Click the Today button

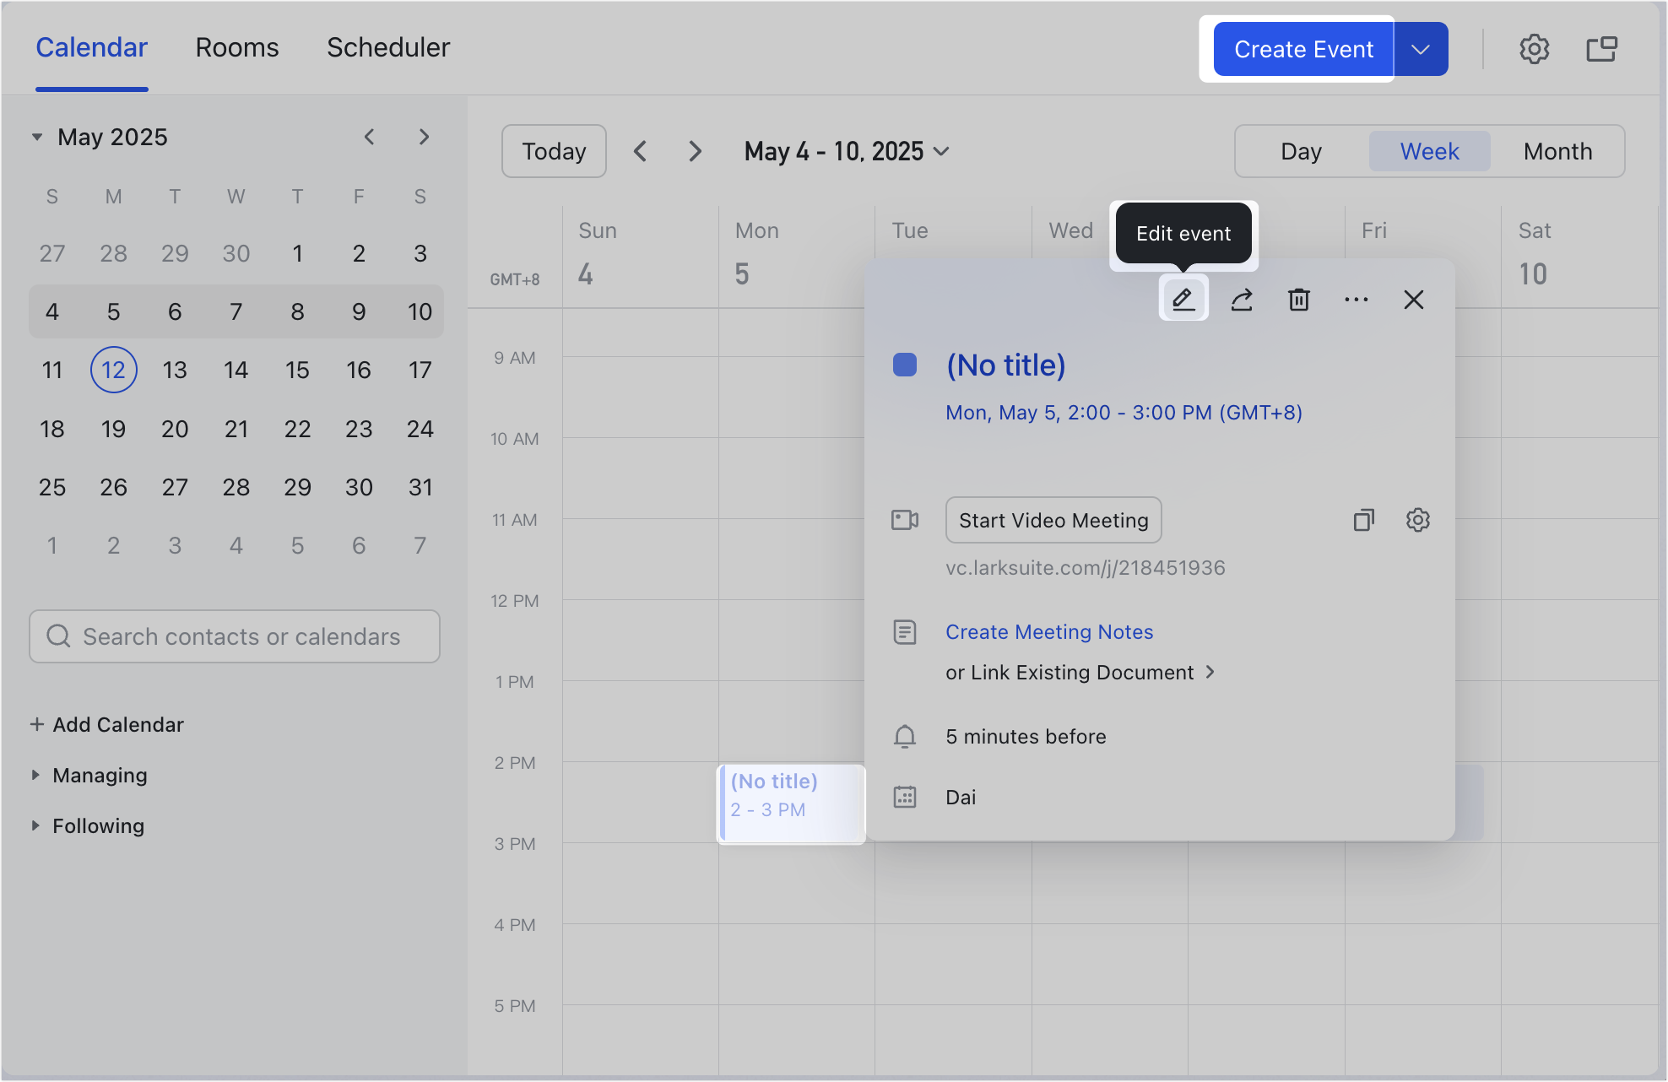coord(554,151)
